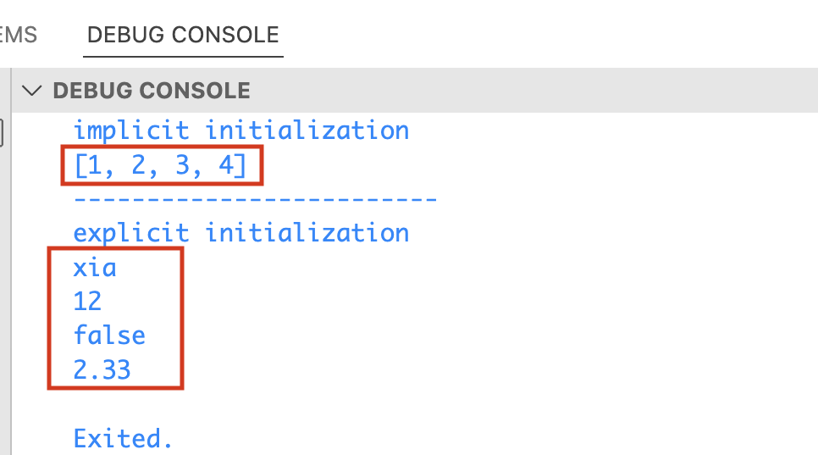The width and height of the screenshot is (818, 455).
Task: Open the partially visible PROBLEMS tab
Action: point(17,35)
